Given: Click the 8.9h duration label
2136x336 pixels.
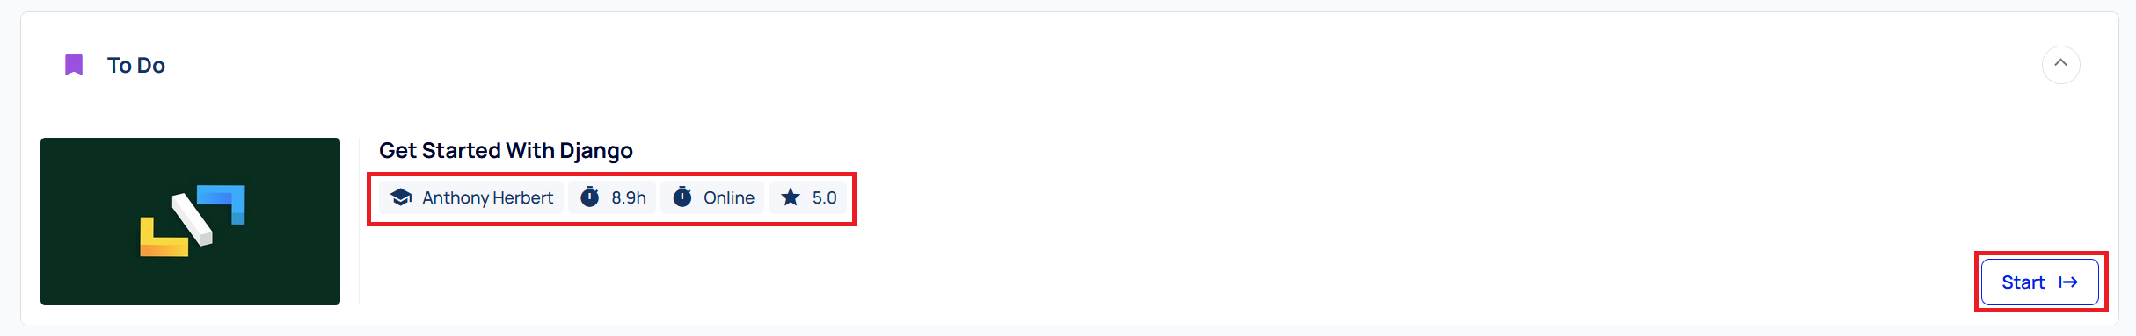Looking at the screenshot, I should tap(629, 197).
